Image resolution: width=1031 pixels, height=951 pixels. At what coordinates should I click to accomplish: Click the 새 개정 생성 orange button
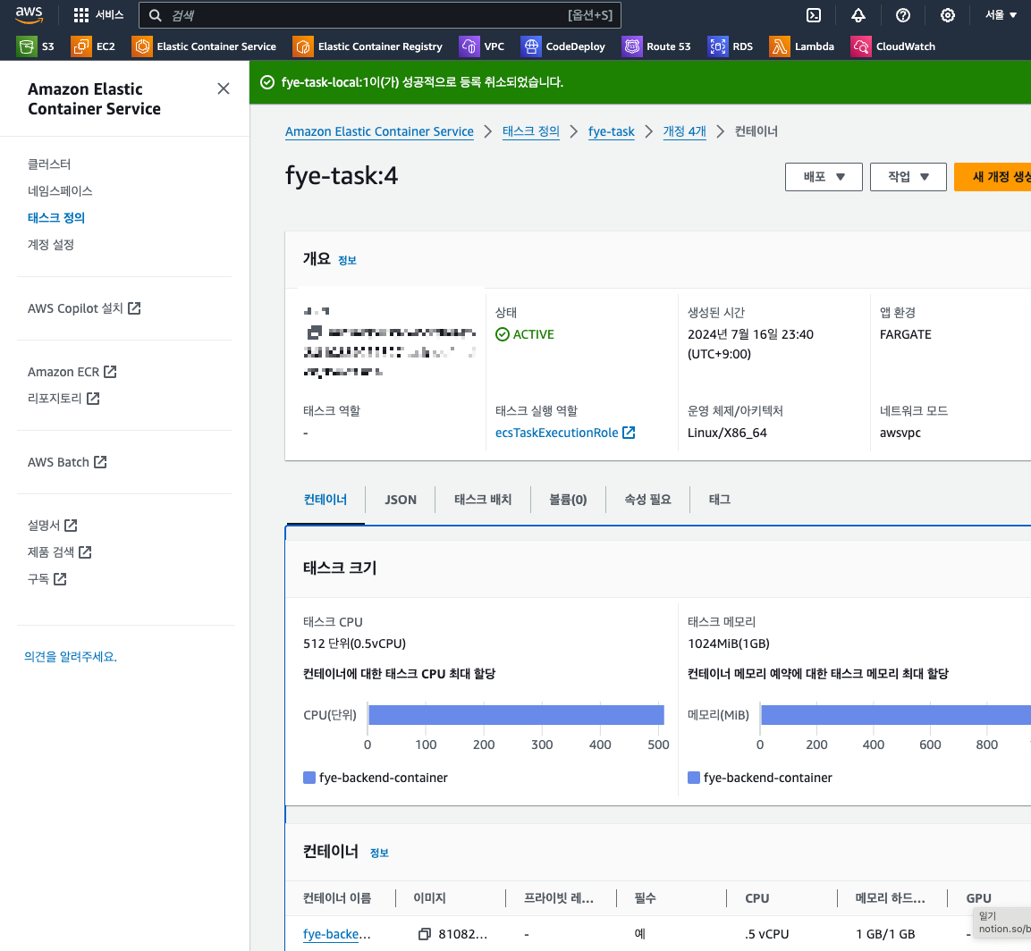point(993,177)
